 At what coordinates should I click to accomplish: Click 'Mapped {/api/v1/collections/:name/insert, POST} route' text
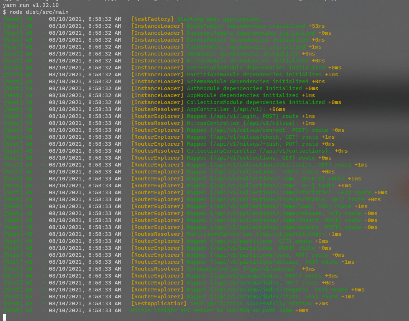pos(274,220)
